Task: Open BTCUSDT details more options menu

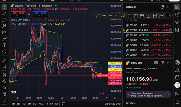Action: pyautogui.click(x=169, y=63)
